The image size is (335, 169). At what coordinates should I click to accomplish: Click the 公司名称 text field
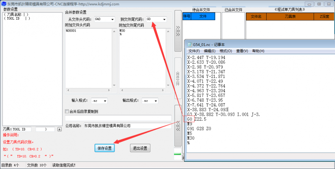pos(127,126)
